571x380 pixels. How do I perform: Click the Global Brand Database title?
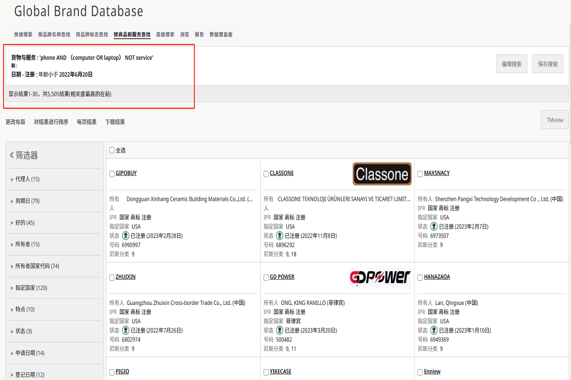pyautogui.click(x=79, y=11)
